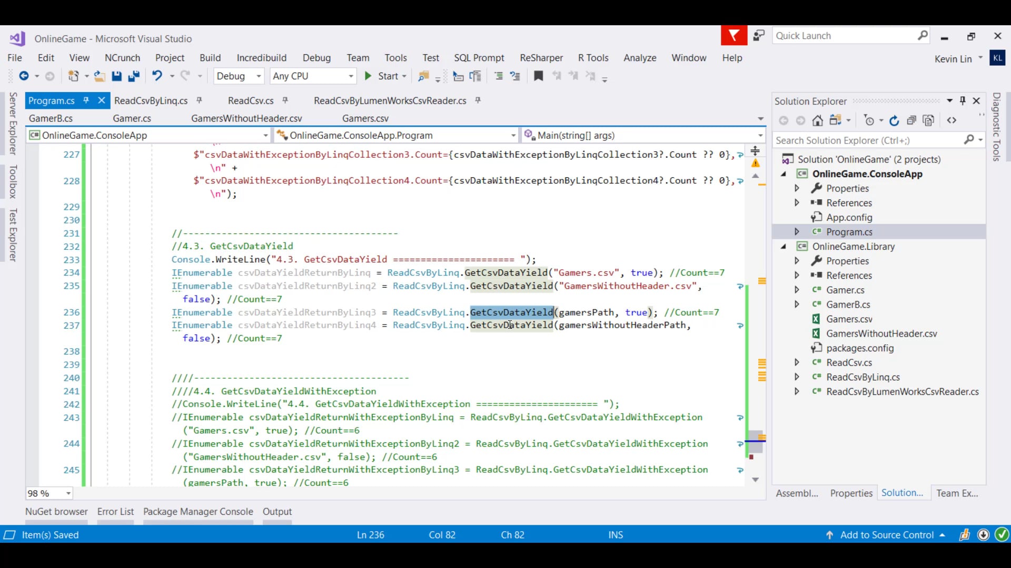1011x568 pixels.
Task: Click the Undo arrow icon
Action: [x=157, y=76]
